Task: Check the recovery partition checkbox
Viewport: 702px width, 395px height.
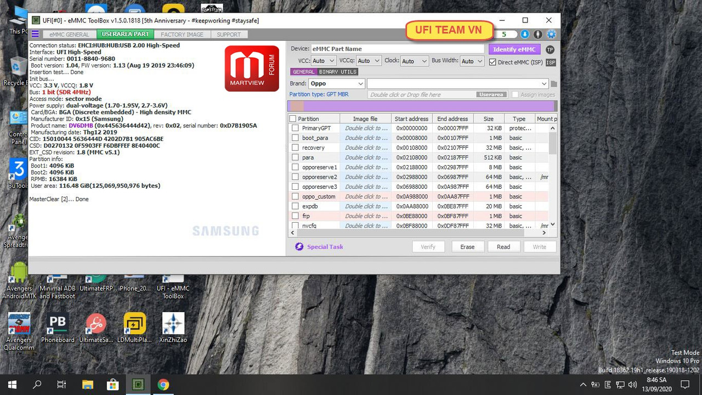Action: point(296,148)
